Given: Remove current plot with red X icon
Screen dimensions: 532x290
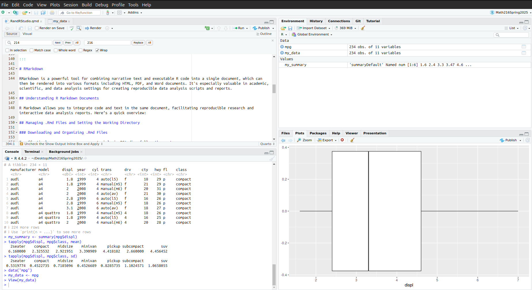Looking at the screenshot, I should tap(342, 140).
